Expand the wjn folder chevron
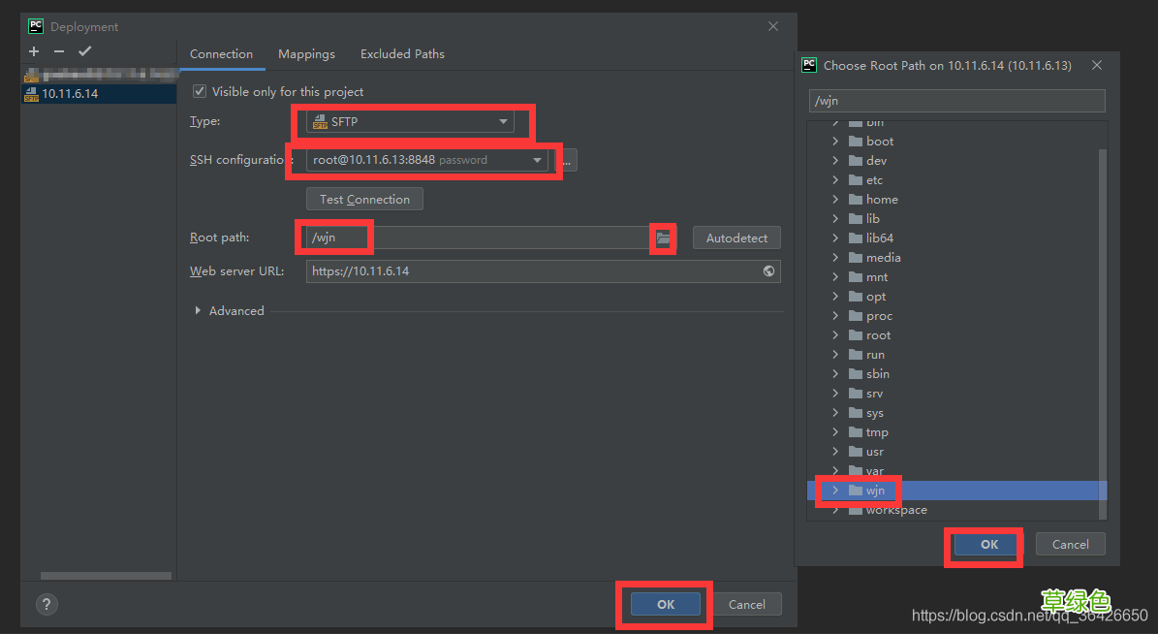The height and width of the screenshot is (634, 1158). 835,491
